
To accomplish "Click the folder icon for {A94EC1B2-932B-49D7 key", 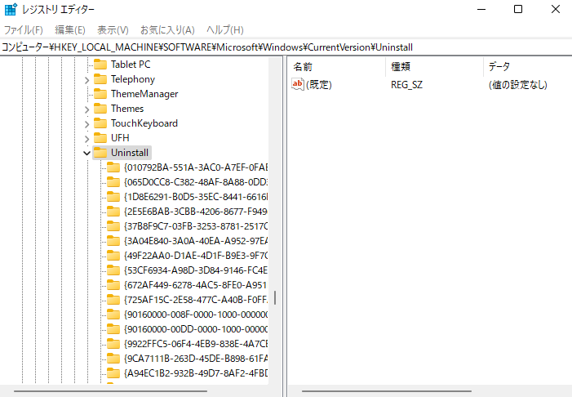I will (x=113, y=373).
